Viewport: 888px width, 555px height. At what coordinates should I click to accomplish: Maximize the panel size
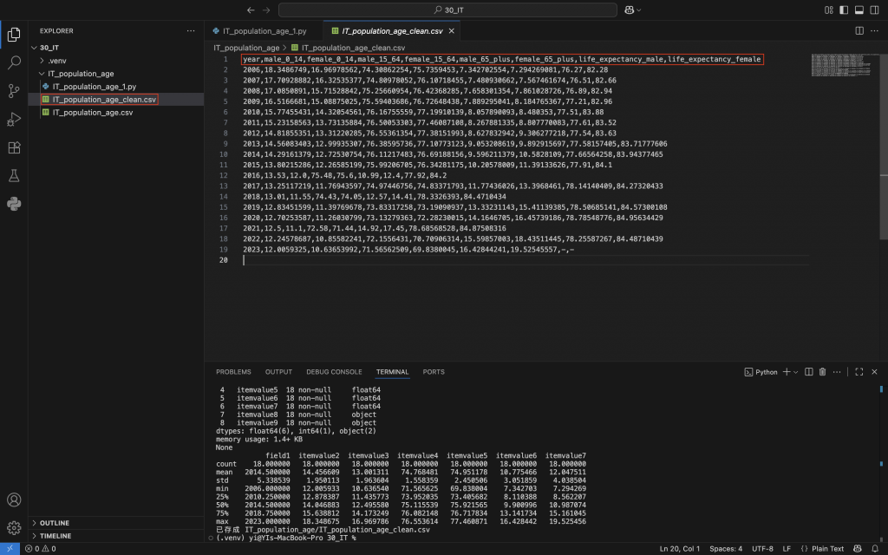[x=859, y=371]
